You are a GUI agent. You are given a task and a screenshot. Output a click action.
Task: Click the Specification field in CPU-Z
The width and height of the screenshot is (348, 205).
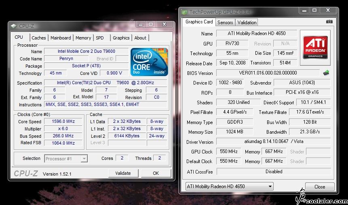105,83
